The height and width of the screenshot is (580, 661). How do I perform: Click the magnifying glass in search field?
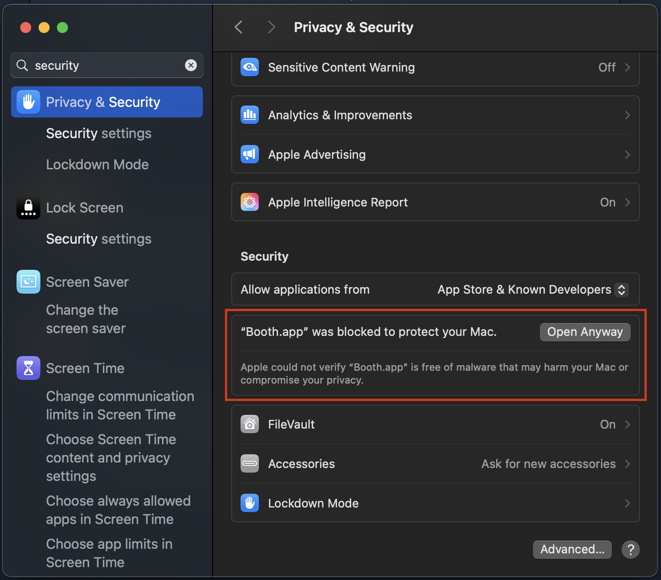22,66
